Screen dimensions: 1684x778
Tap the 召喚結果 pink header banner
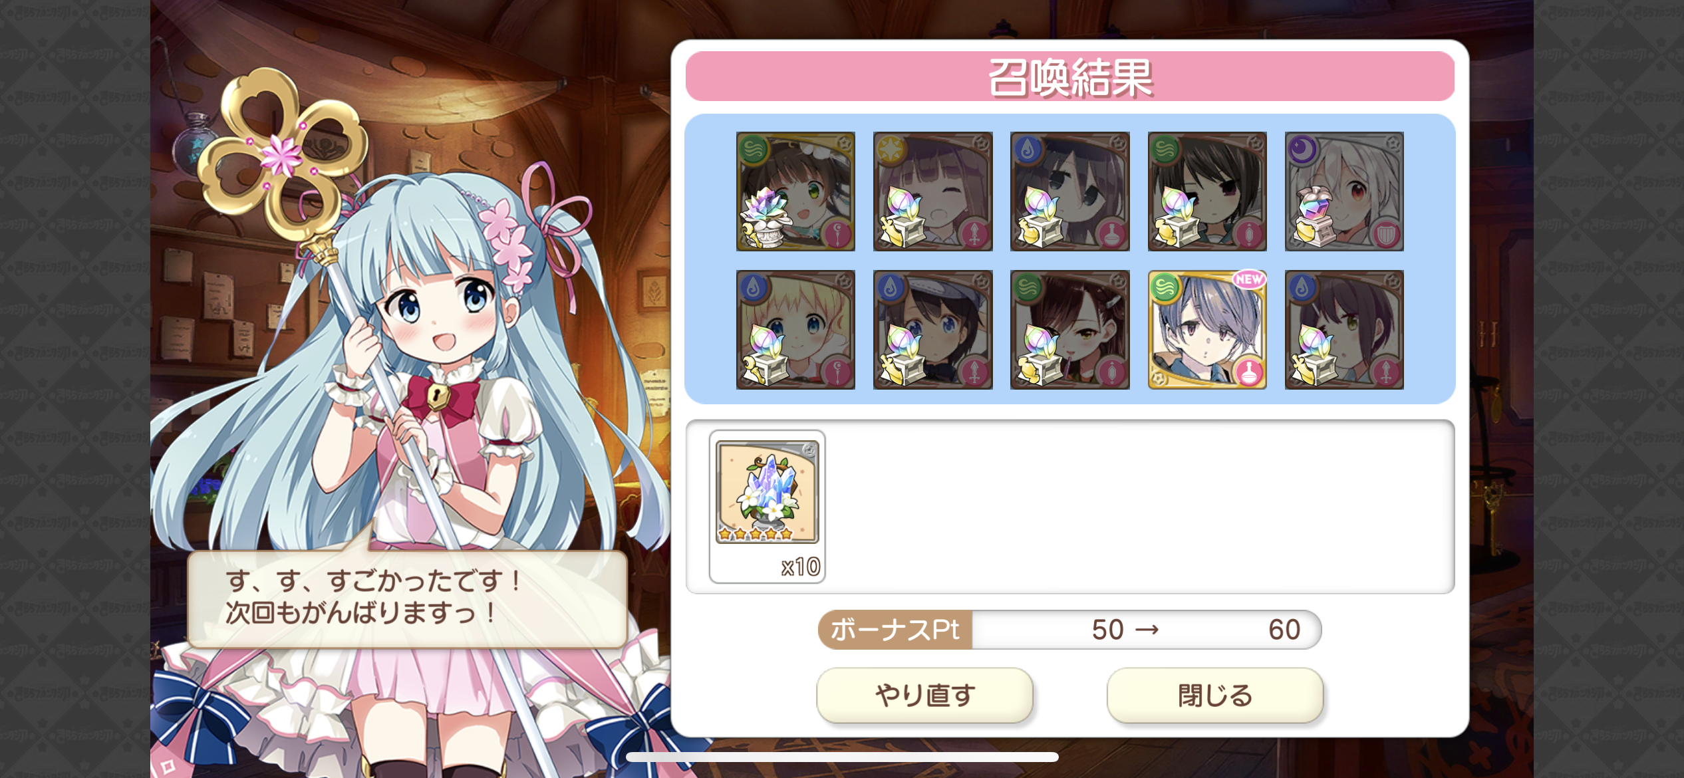point(1069,76)
